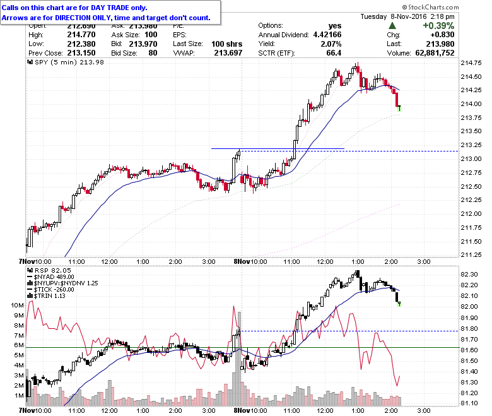Click the candlestick icon beside RSP legend

click(x=30, y=270)
